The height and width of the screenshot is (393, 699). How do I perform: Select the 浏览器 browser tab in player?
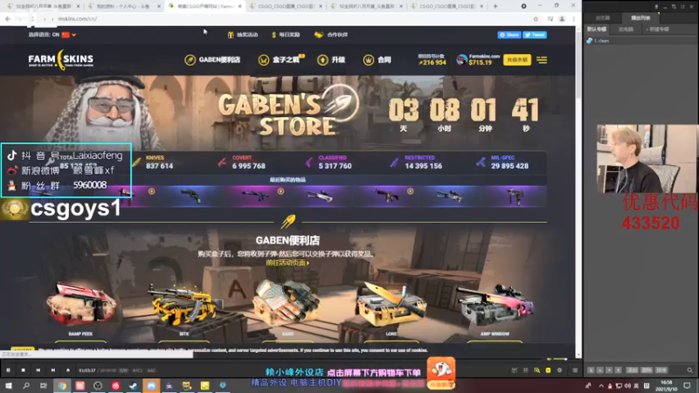pyautogui.click(x=603, y=17)
